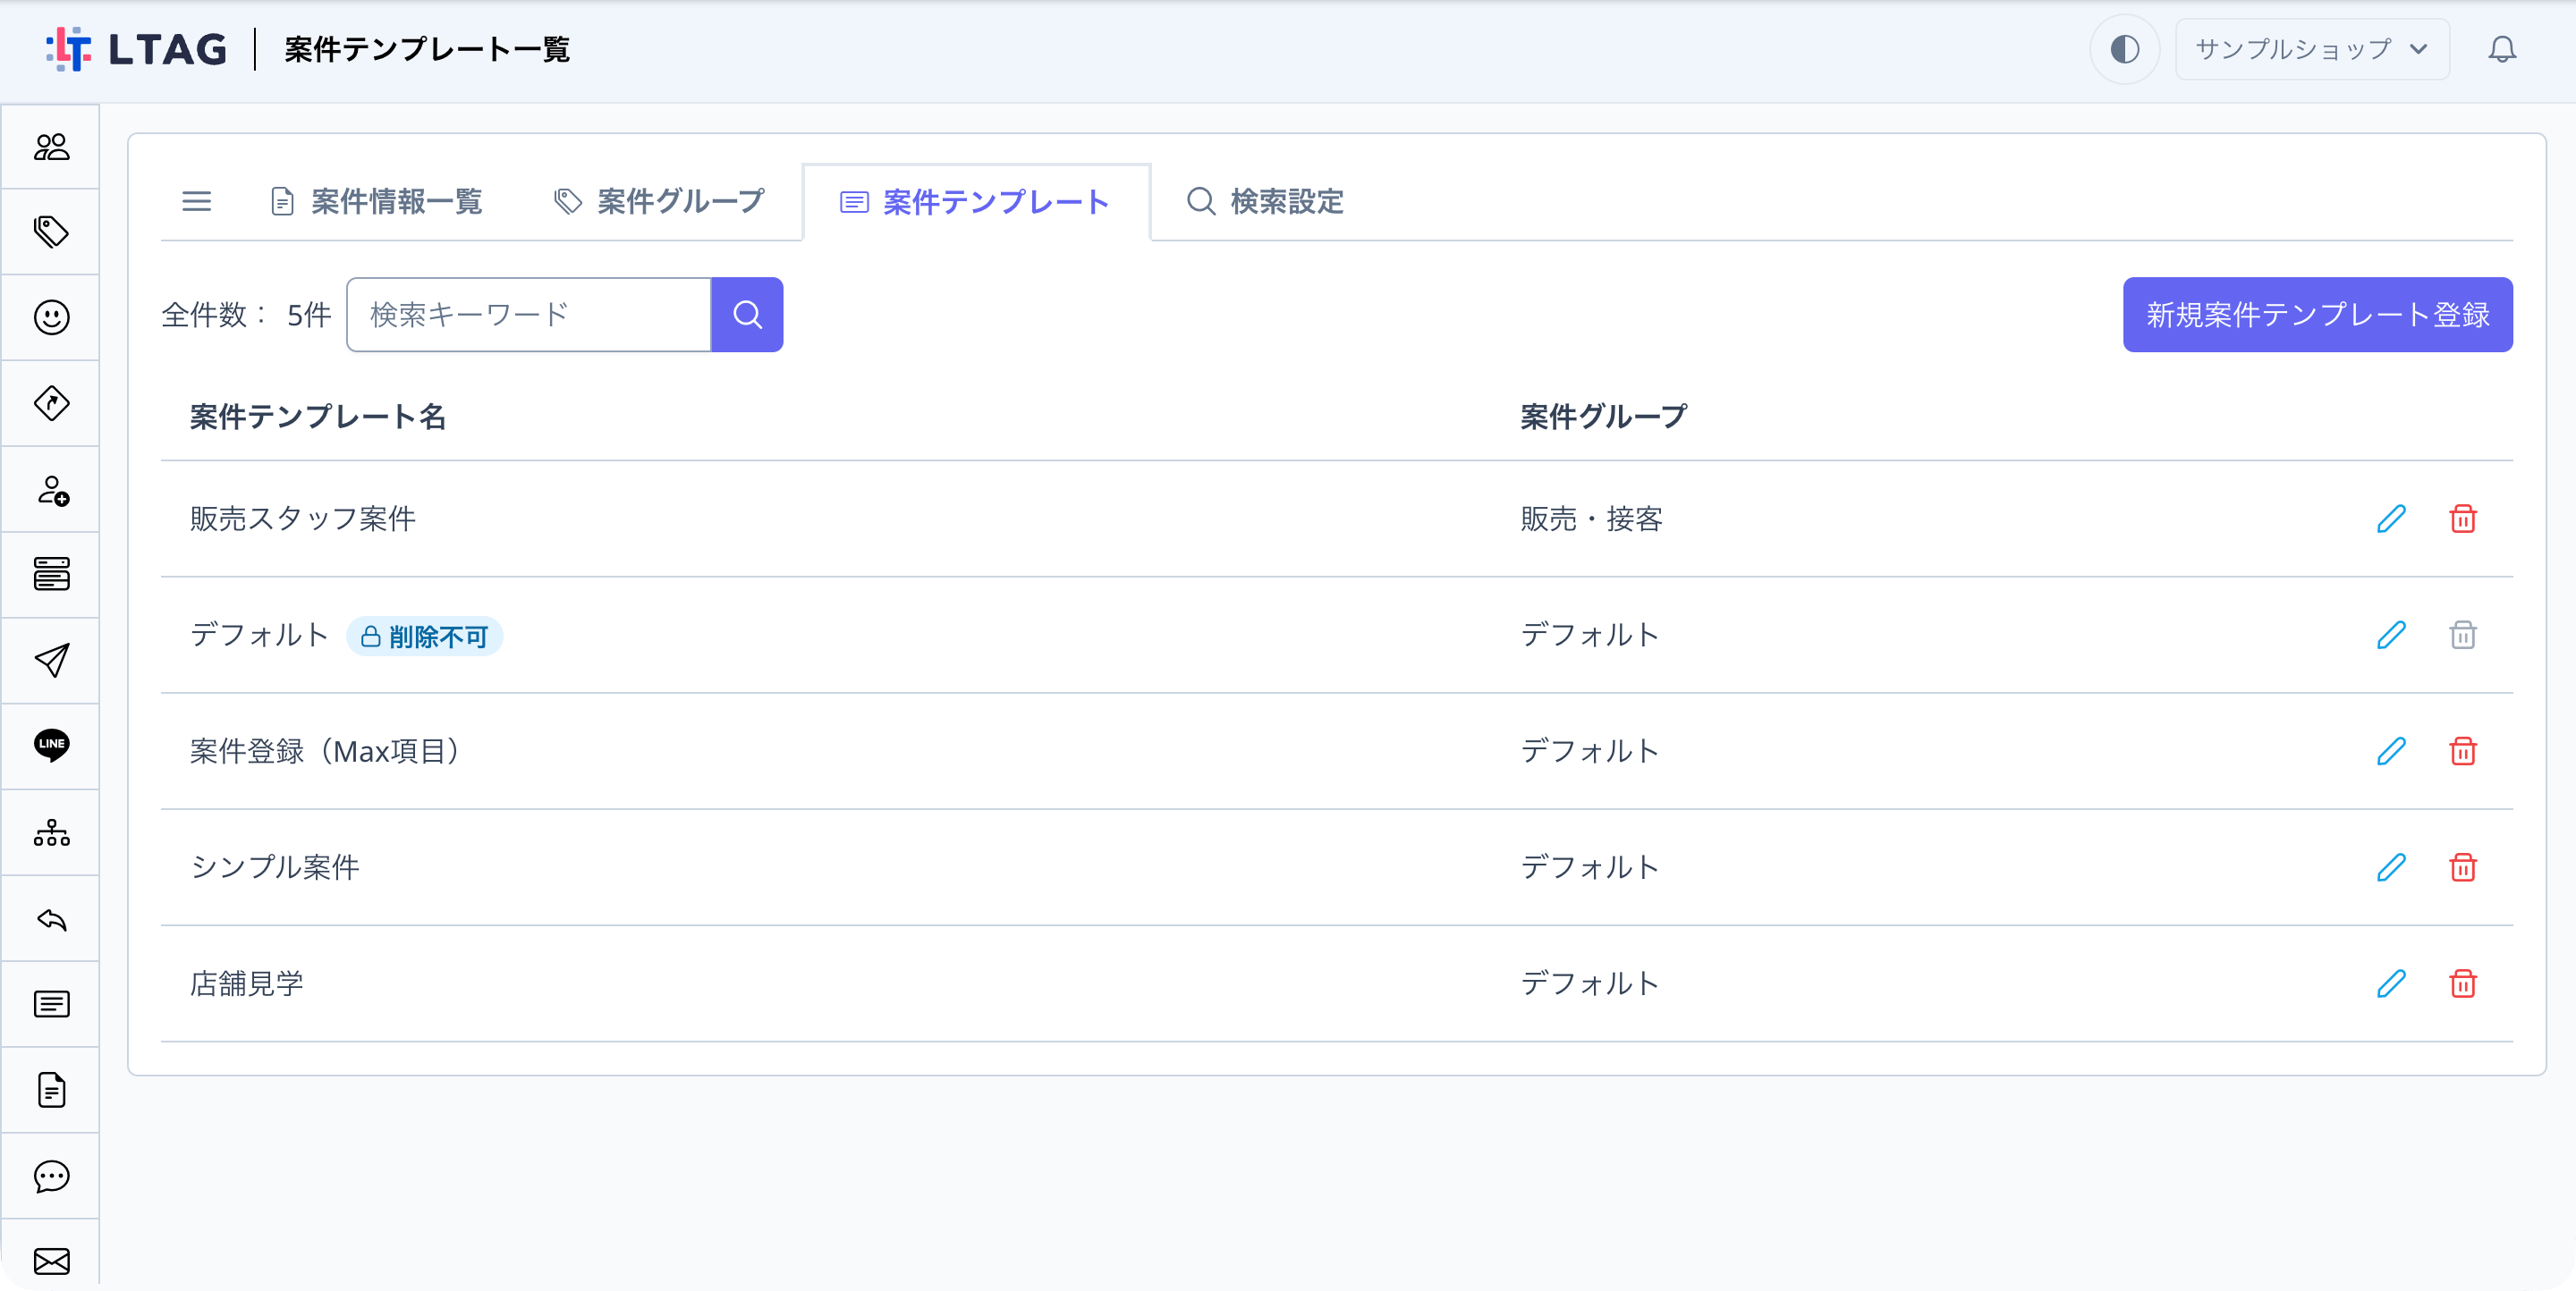Open the hamburger menu beside the tabs
This screenshot has height=1291, width=2576.
[x=196, y=202]
